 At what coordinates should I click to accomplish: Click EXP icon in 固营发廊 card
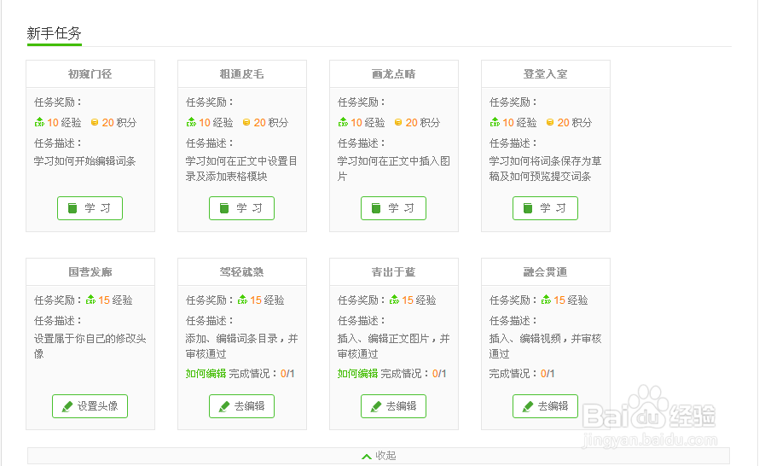(x=90, y=300)
